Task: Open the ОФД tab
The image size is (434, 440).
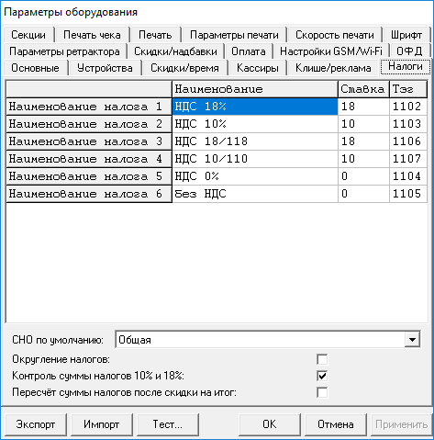Action: tap(409, 51)
